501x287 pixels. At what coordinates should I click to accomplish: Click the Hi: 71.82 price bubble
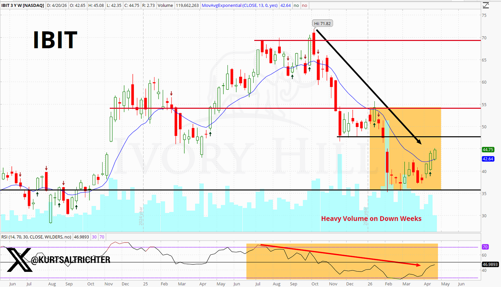323,24
